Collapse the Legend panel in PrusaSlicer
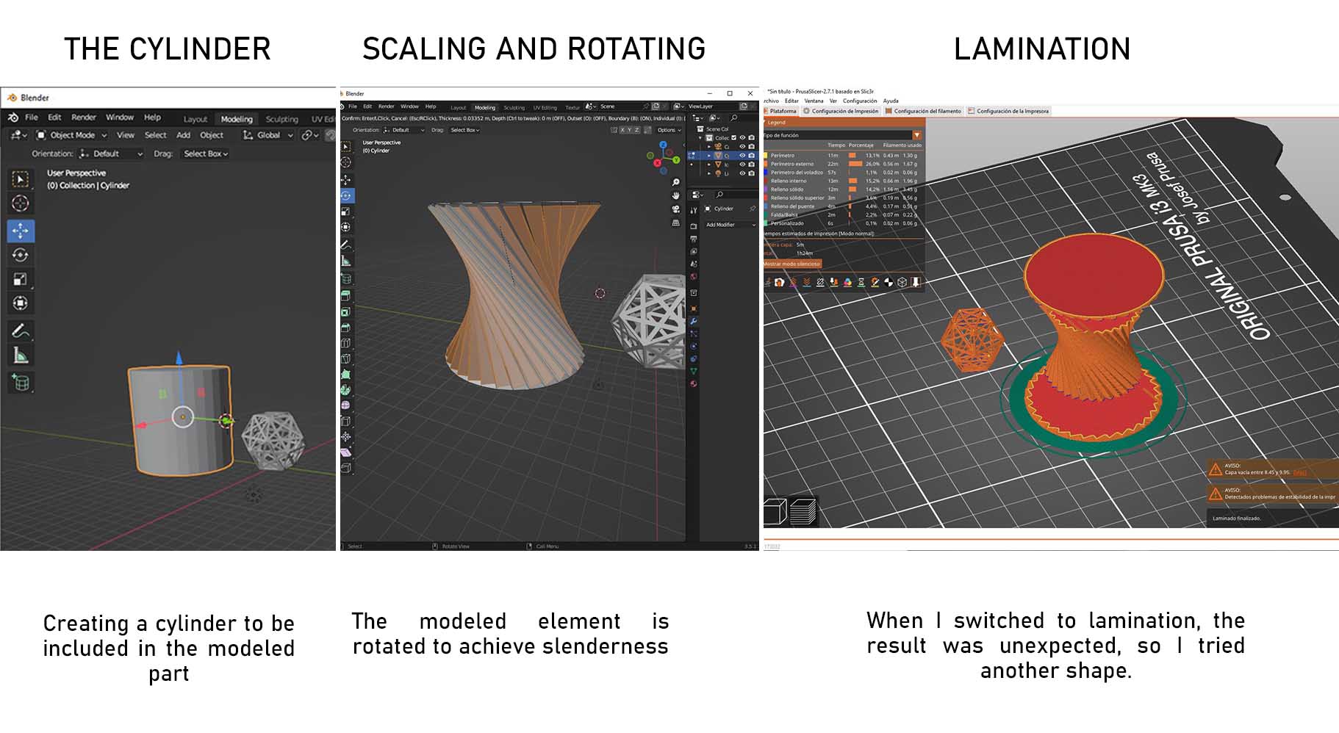 point(765,122)
